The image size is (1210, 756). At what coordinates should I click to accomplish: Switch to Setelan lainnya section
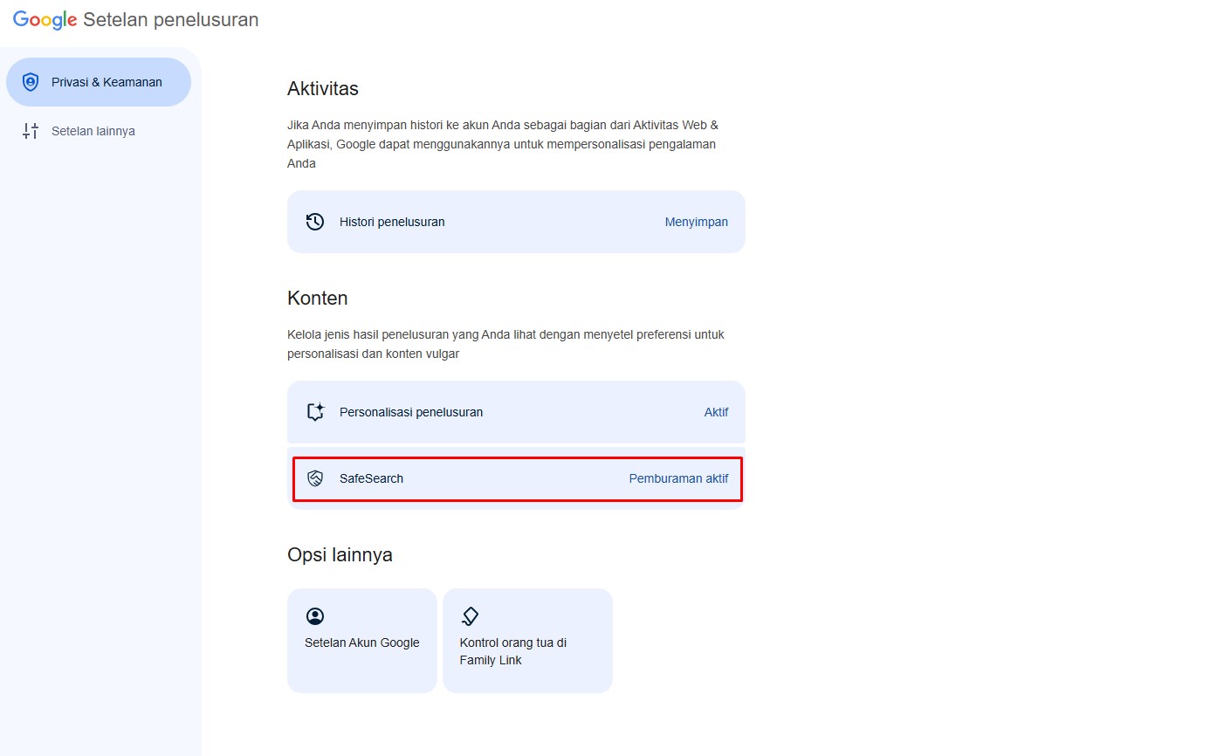[93, 130]
